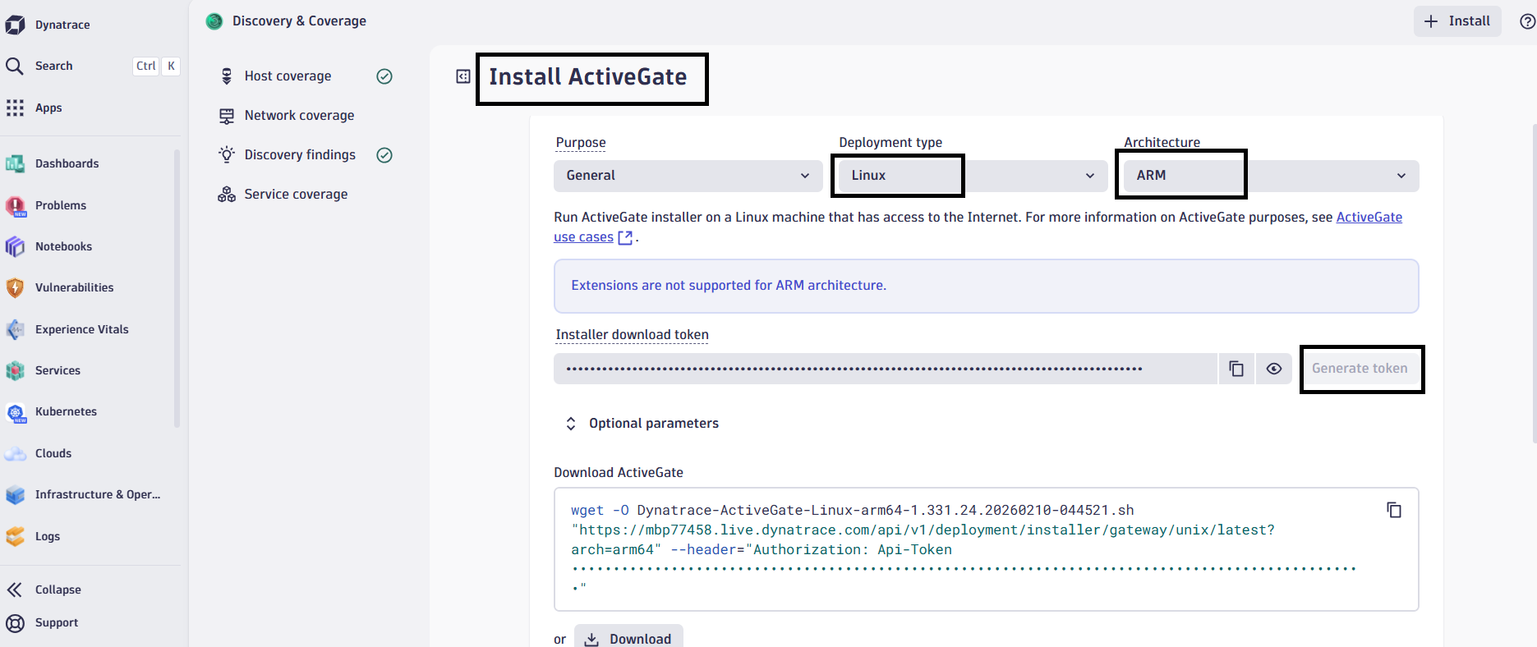1537x647 pixels.
Task: Click the ARM extensions not supported notice
Action: pyautogui.click(x=986, y=286)
